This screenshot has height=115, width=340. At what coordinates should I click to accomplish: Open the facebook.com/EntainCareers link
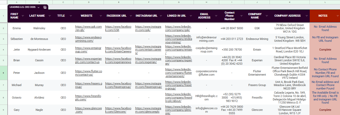coord(118,50)
